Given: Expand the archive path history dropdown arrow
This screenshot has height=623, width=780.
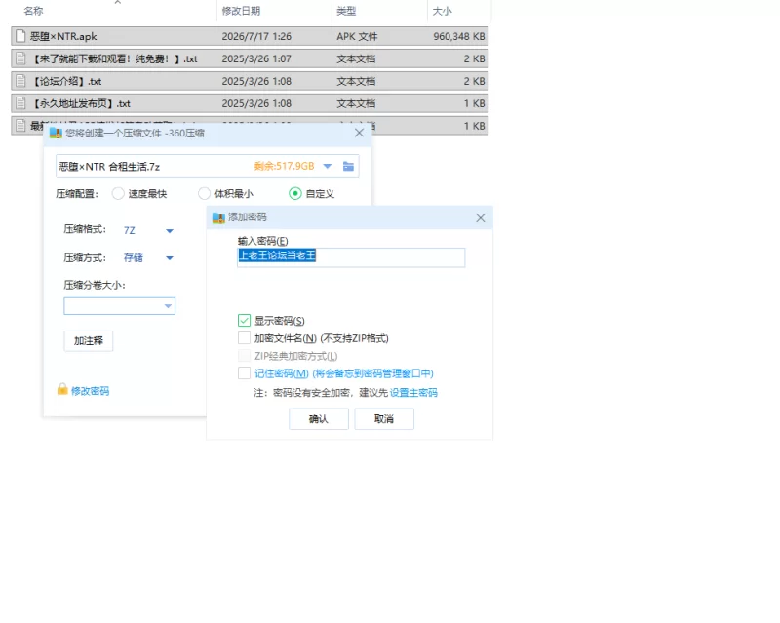Looking at the screenshot, I should (x=328, y=166).
